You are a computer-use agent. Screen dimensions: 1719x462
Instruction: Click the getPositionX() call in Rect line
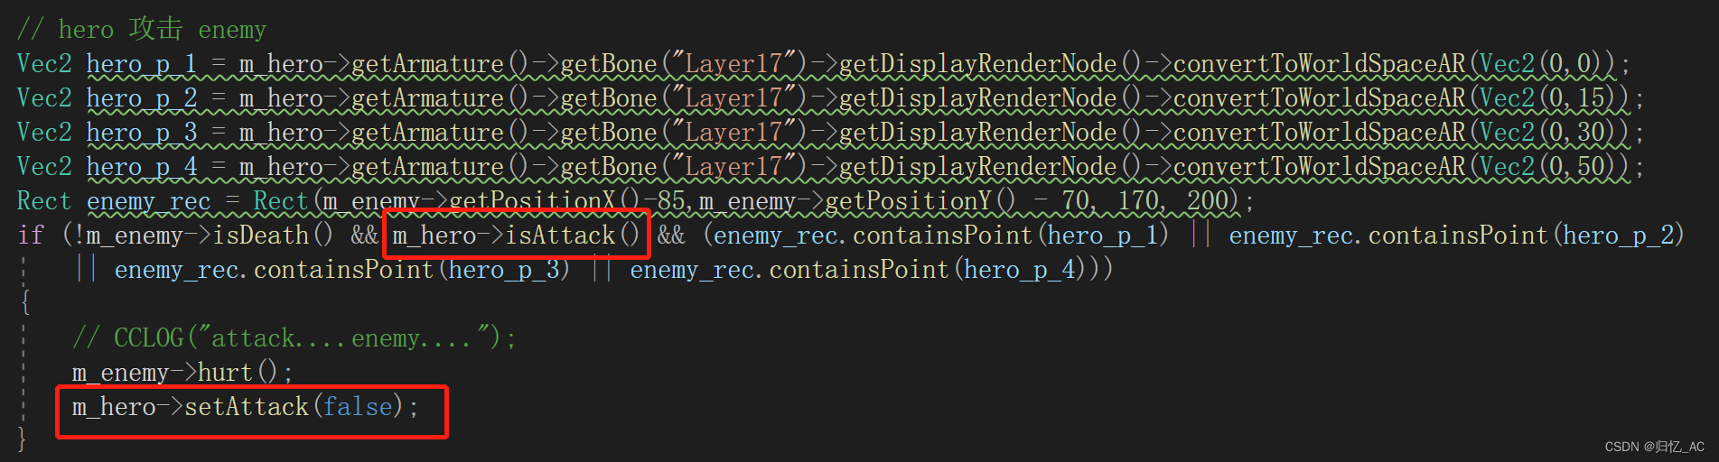click(x=546, y=201)
